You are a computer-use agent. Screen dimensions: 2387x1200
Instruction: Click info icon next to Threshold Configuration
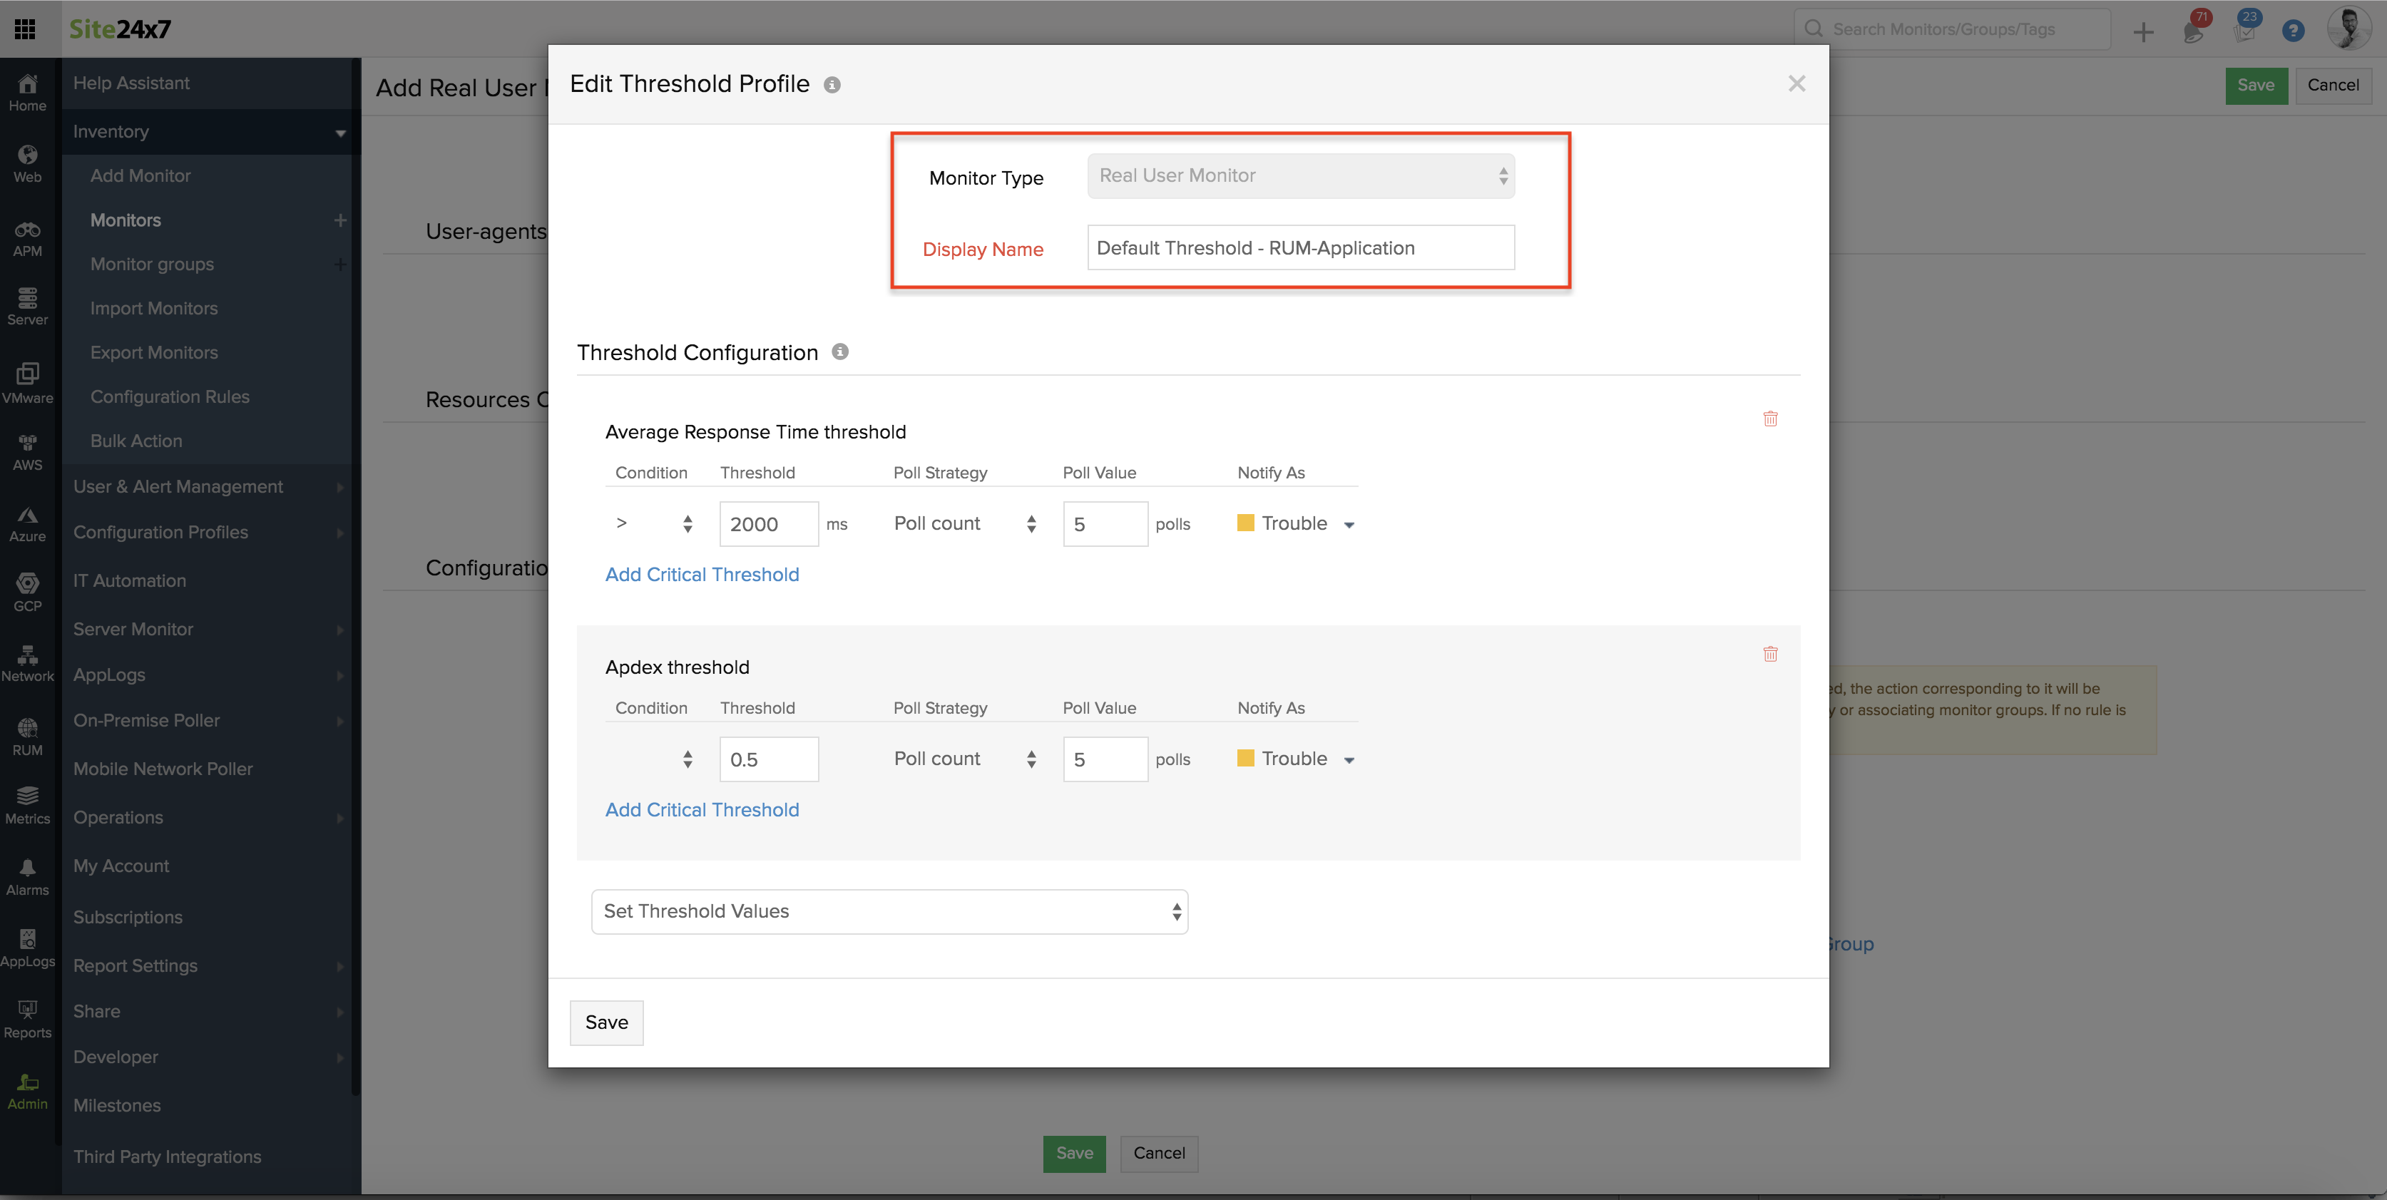click(x=839, y=352)
